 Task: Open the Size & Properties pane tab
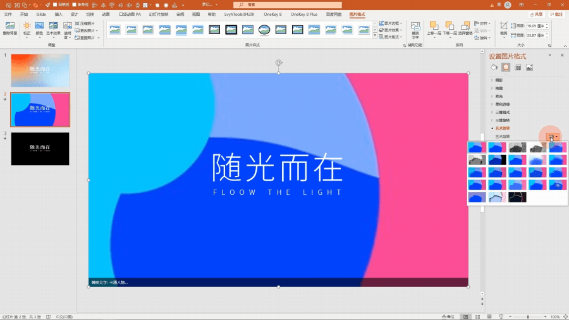(x=518, y=67)
